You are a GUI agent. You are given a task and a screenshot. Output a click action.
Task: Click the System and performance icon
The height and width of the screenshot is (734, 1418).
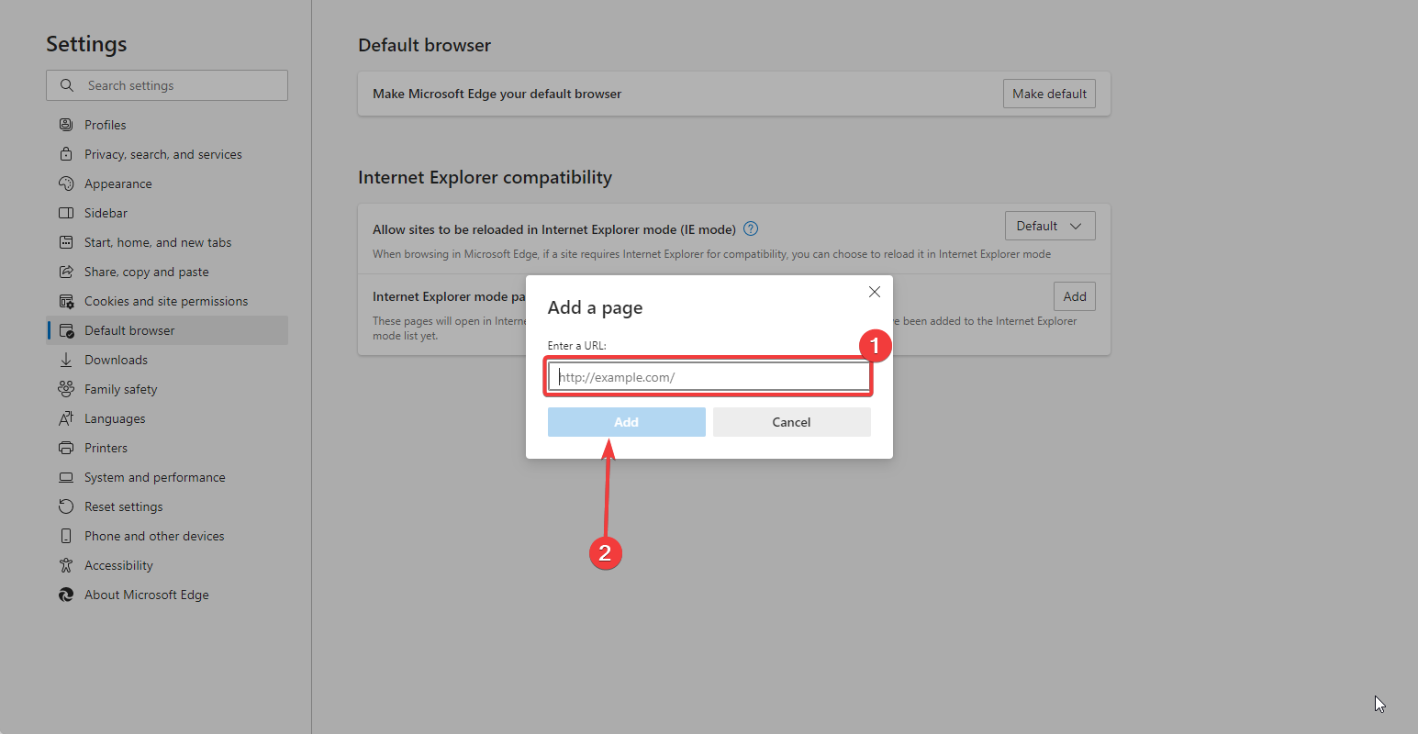click(66, 477)
